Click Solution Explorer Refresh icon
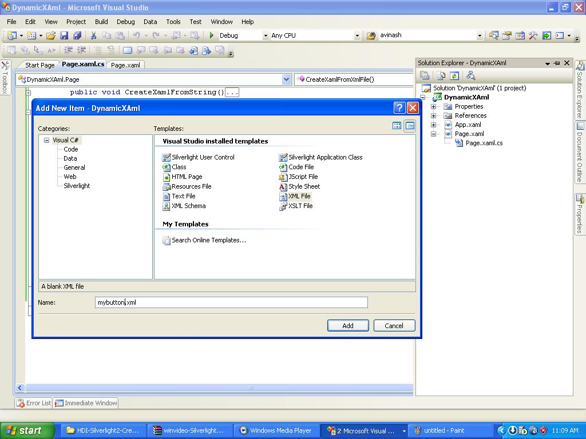This screenshot has height=439, width=586. tap(454, 75)
